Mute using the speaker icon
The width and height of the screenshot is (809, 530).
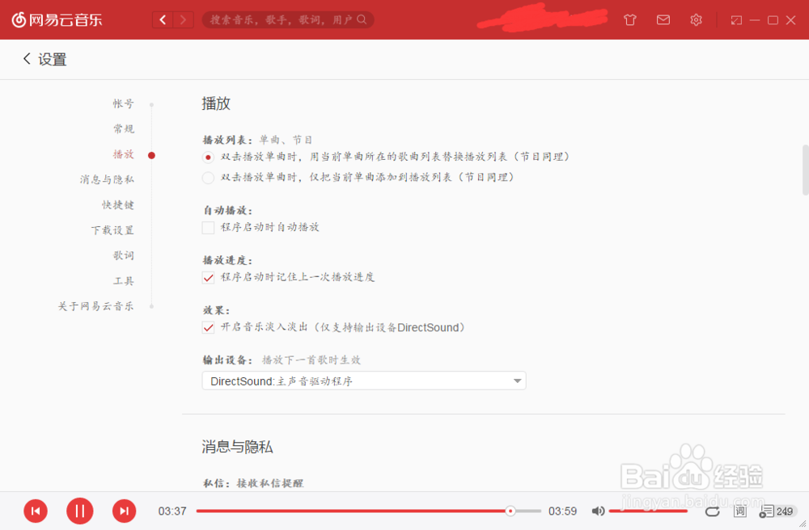click(598, 511)
